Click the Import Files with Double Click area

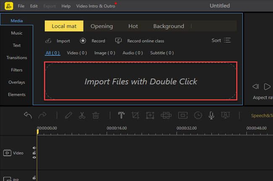point(141,81)
